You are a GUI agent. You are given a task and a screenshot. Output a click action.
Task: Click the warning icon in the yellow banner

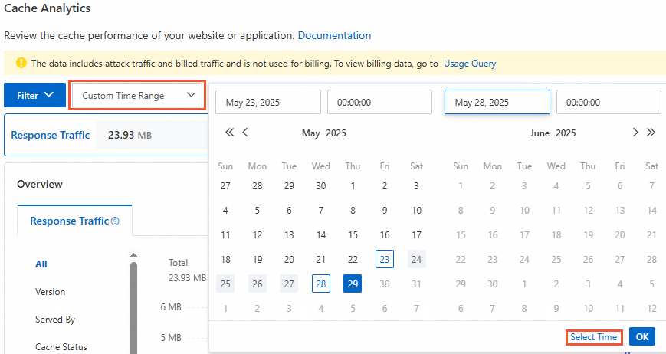pos(21,64)
